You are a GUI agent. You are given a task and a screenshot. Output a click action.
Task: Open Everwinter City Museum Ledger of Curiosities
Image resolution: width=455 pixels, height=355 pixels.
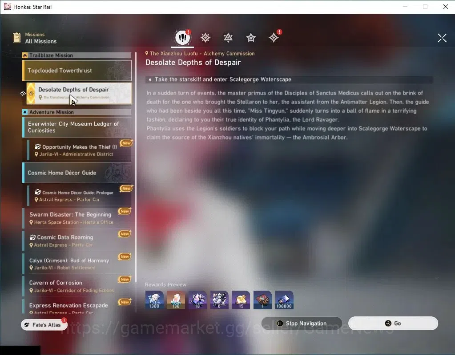77,127
